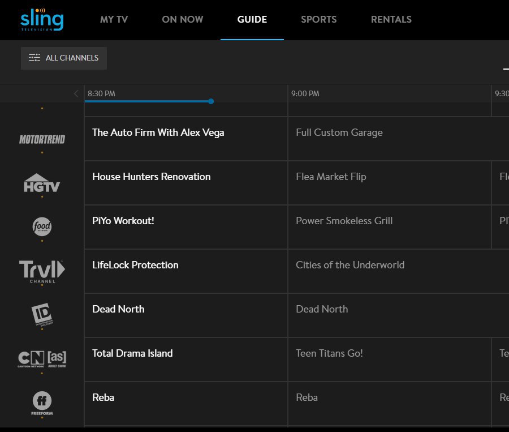Select the HGTV channel logo
The height and width of the screenshot is (432, 509).
(42, 183)
